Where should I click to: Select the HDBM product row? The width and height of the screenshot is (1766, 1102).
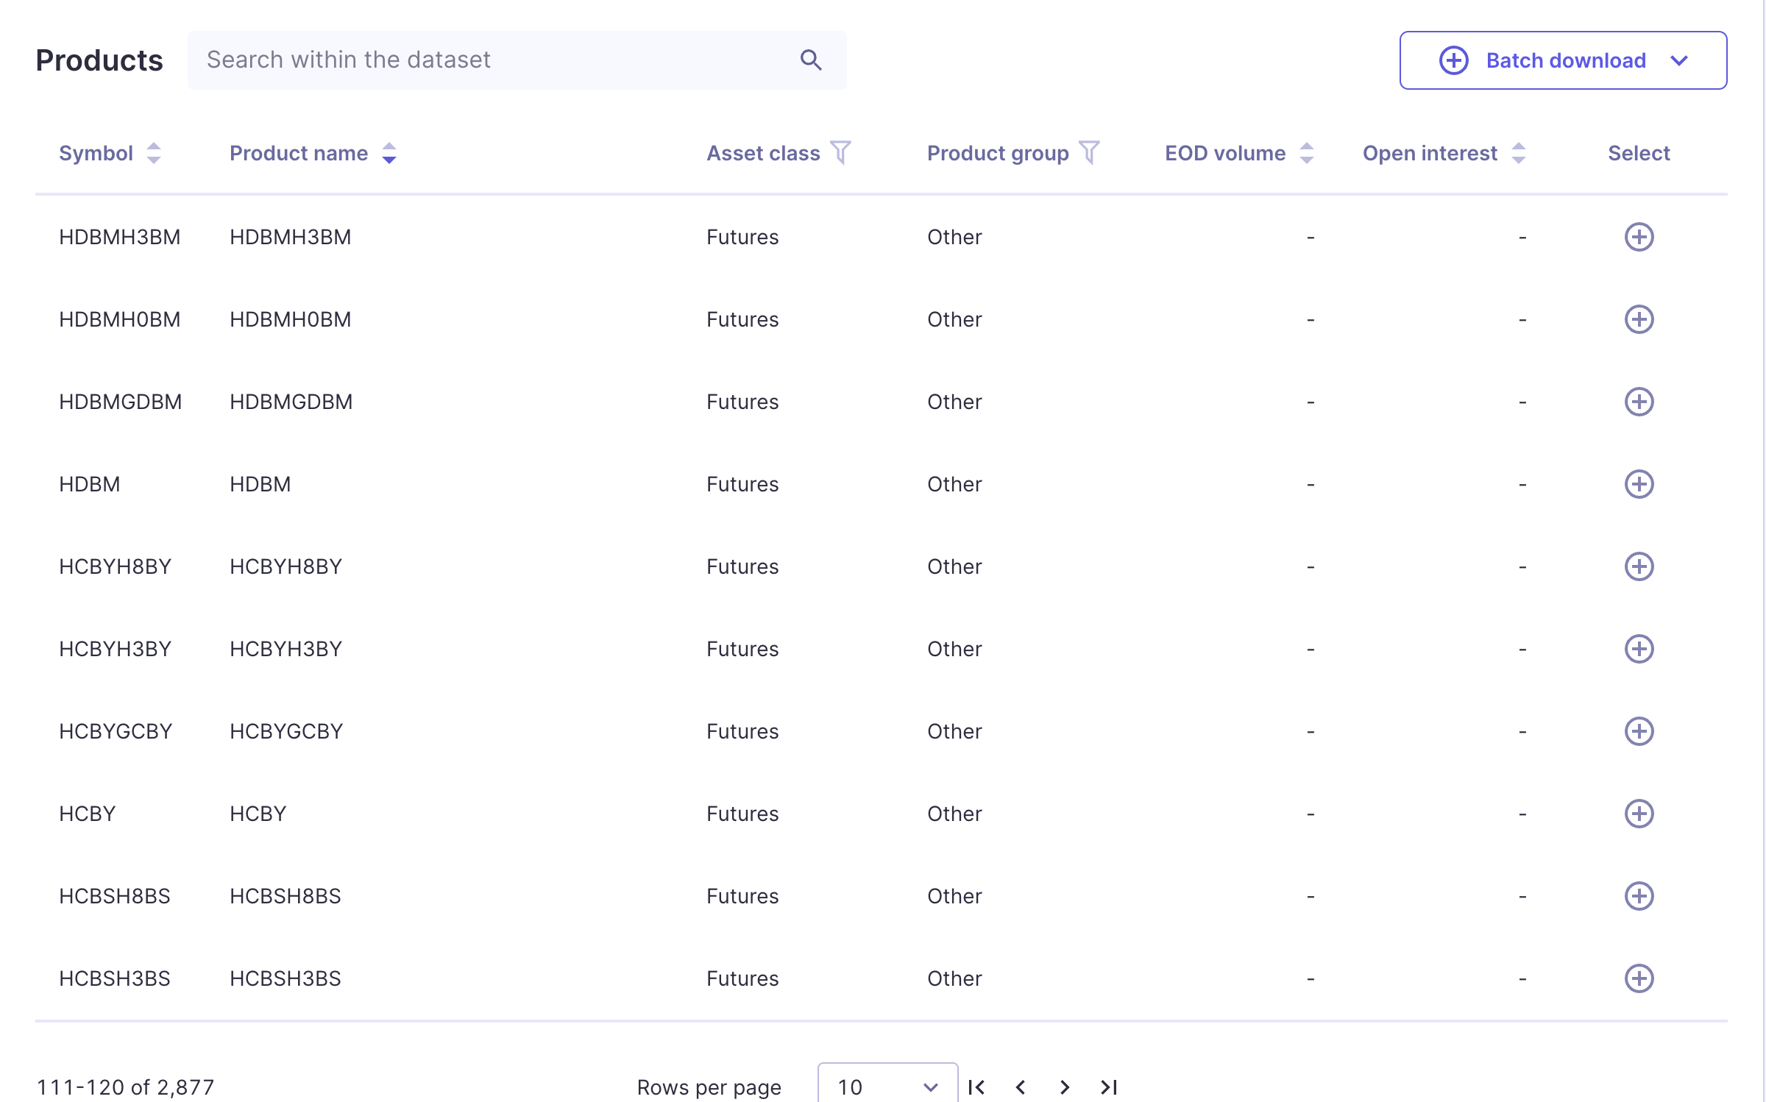[1639, 484]
